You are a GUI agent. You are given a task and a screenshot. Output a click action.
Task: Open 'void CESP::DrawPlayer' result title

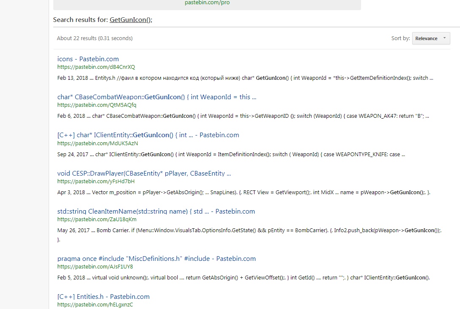pos(144,173)
